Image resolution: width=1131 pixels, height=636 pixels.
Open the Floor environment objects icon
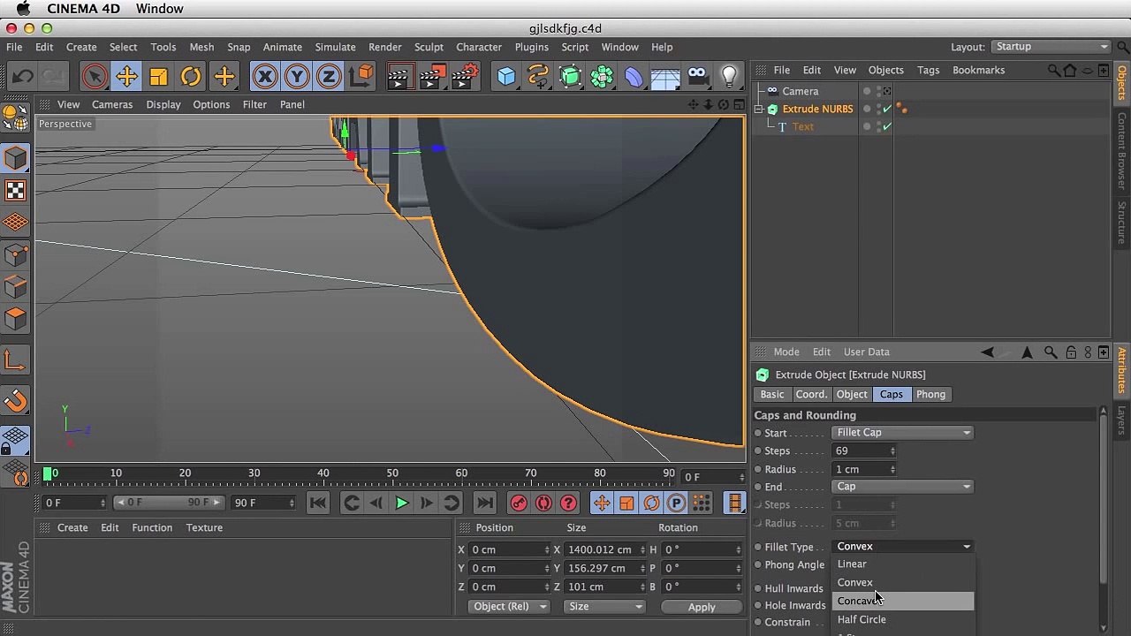point(665,77)
